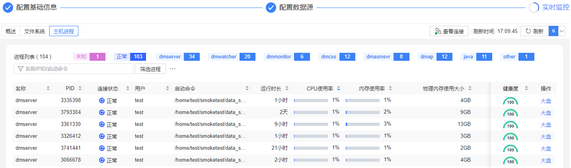
Task: Click connection status icon for PID 3793304
Action: [x=102, y=112]
